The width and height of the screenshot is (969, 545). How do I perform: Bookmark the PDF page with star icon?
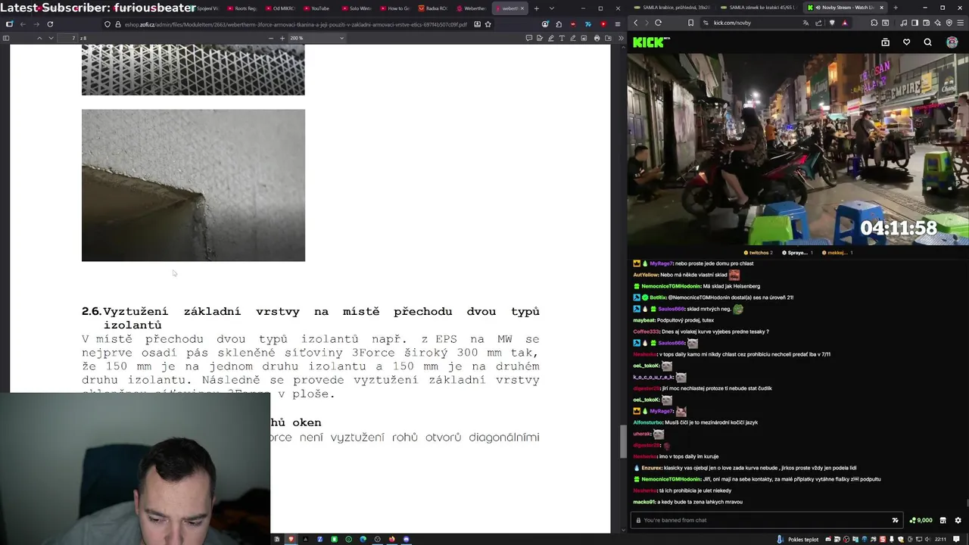click(x=488, y=24)
